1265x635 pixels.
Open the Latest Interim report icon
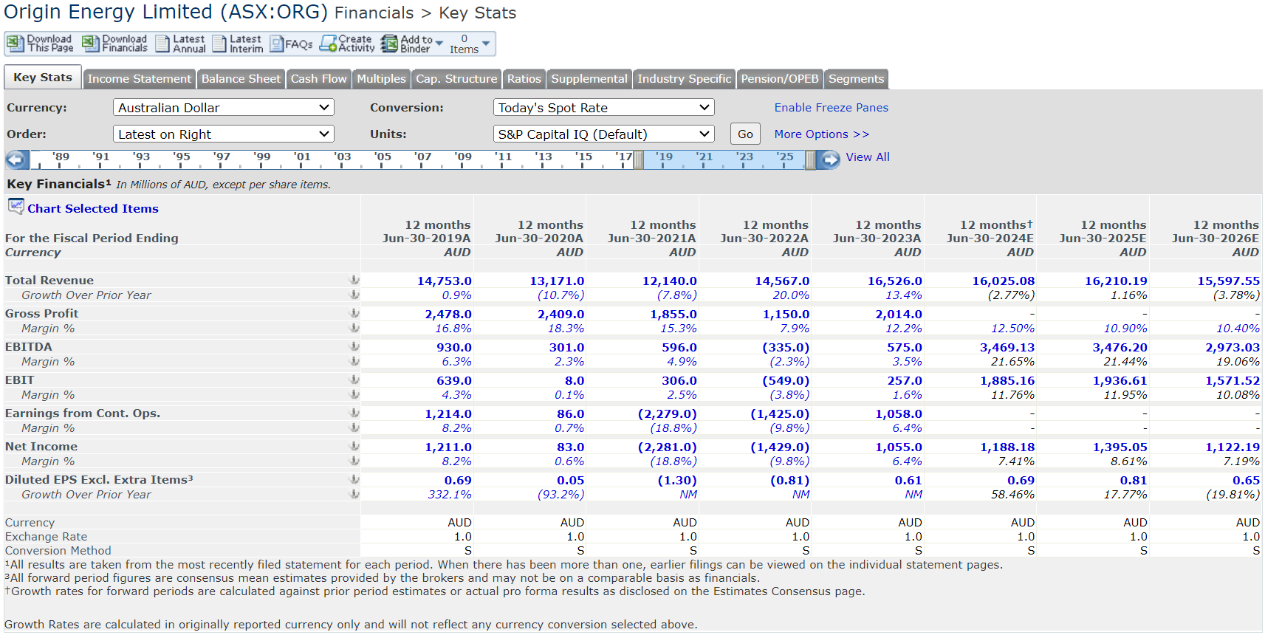(x=219, y=44)
